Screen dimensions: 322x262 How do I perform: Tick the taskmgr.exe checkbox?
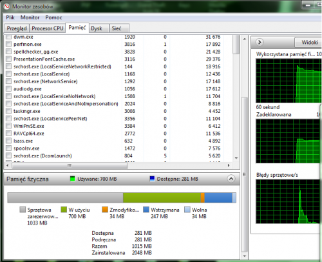click(8, 111)
